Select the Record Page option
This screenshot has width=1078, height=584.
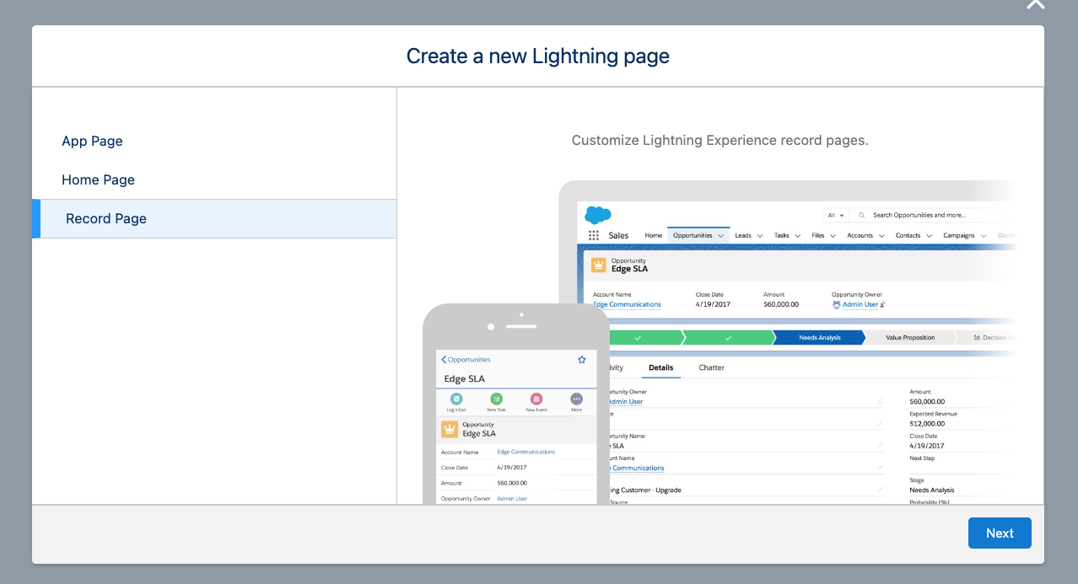click(106, 218)
